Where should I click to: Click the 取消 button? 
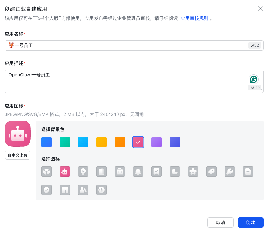coord(221,223)
